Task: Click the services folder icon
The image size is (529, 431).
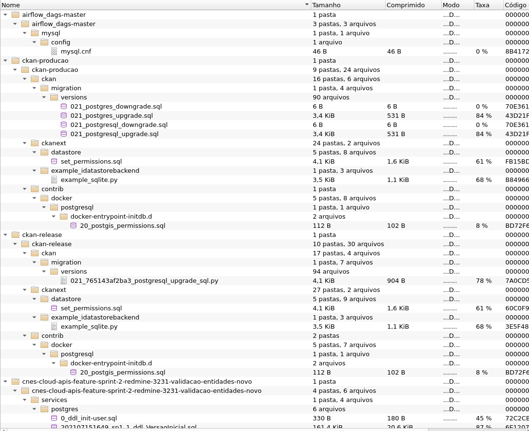Action: [35, 400]
